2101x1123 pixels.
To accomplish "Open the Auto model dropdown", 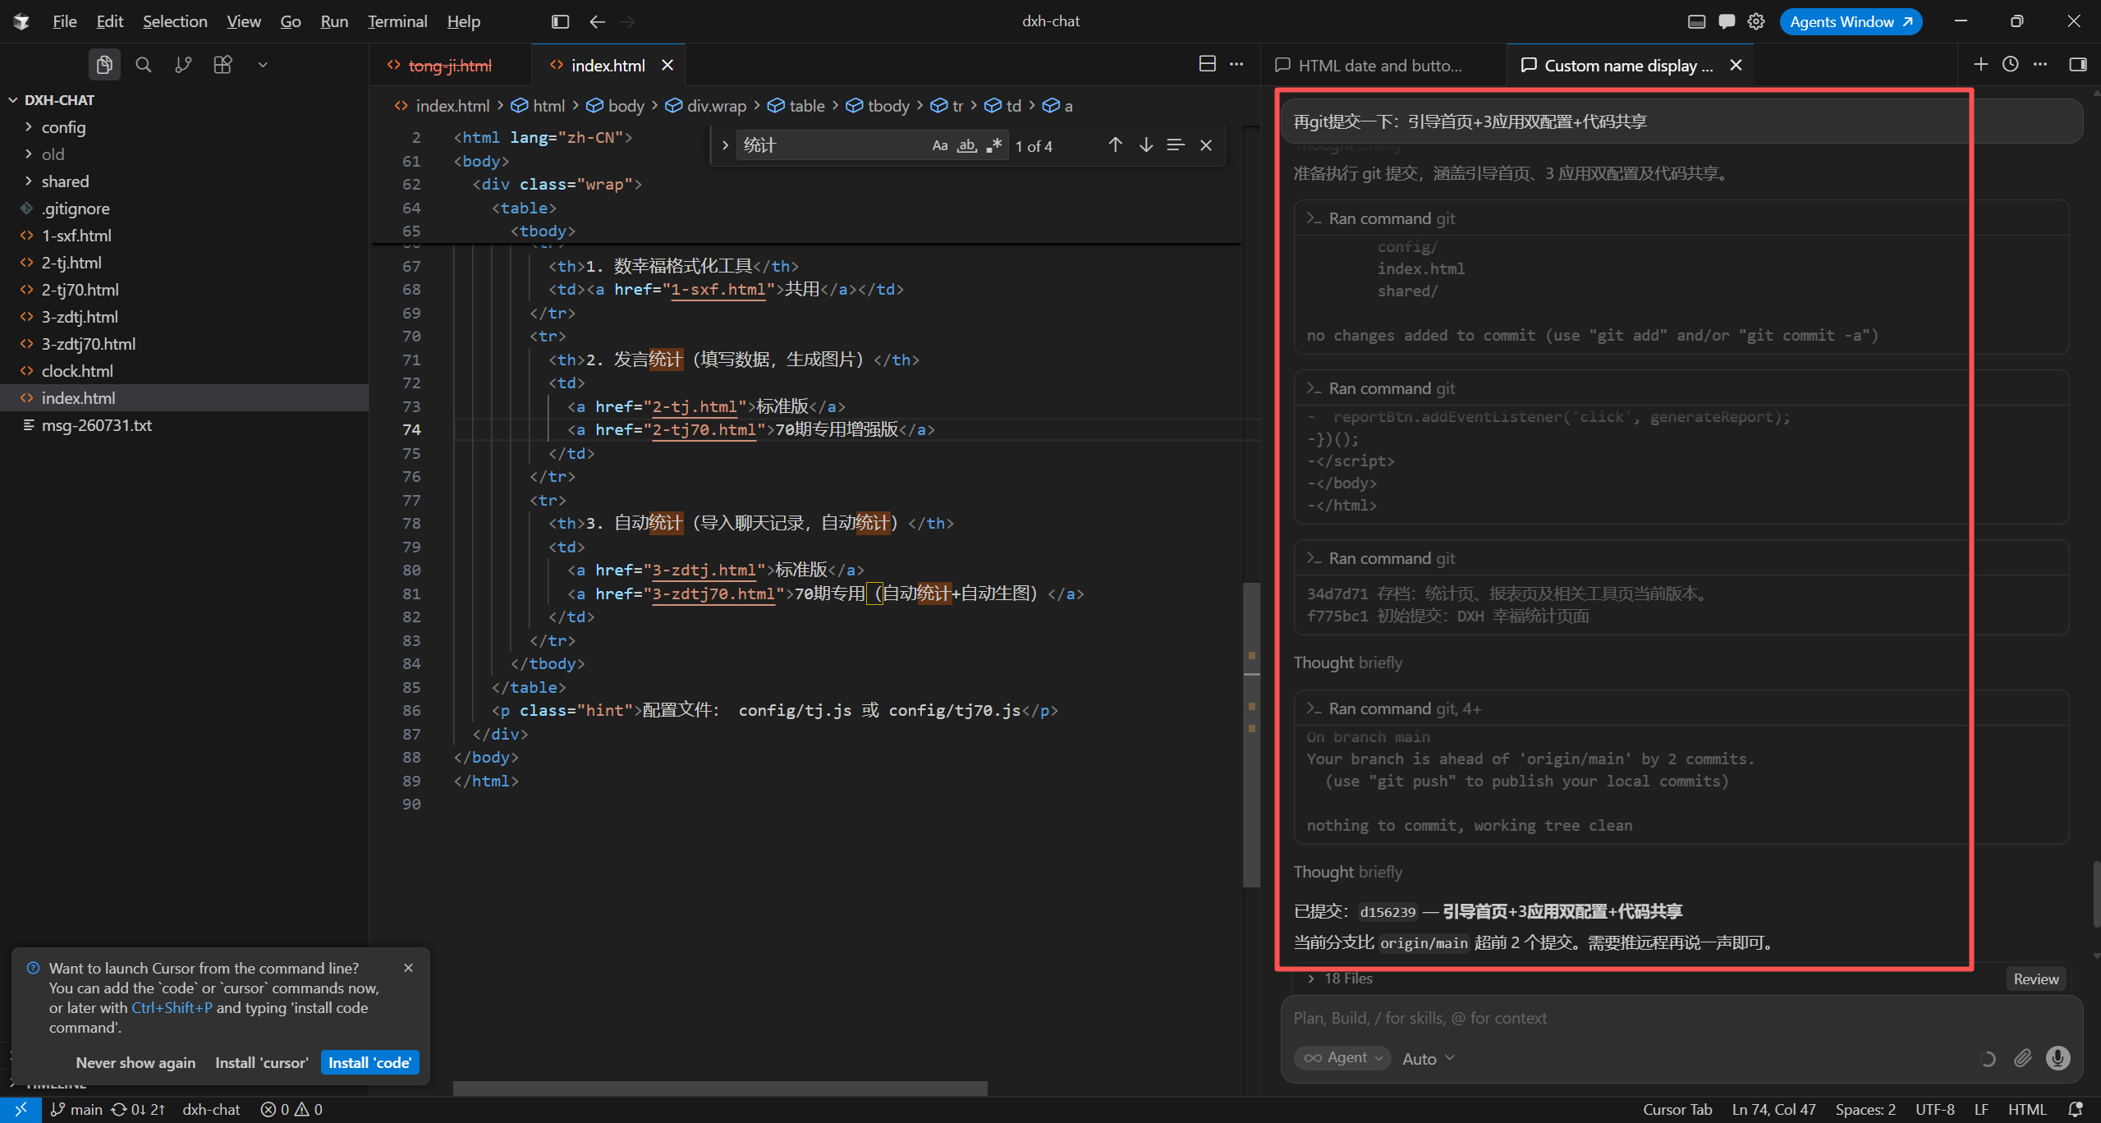I will click(x=1429, y=1058).
